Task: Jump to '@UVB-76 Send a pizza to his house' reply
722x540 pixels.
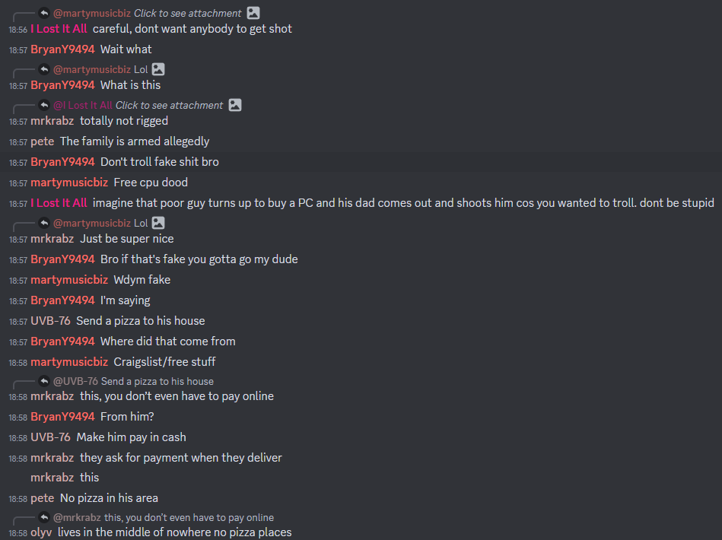Action: 134,381
